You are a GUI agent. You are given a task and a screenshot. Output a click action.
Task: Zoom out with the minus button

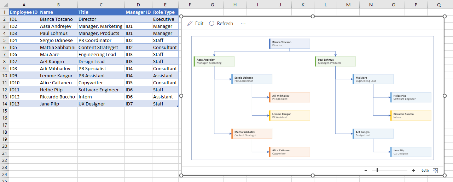click(366, 170)
